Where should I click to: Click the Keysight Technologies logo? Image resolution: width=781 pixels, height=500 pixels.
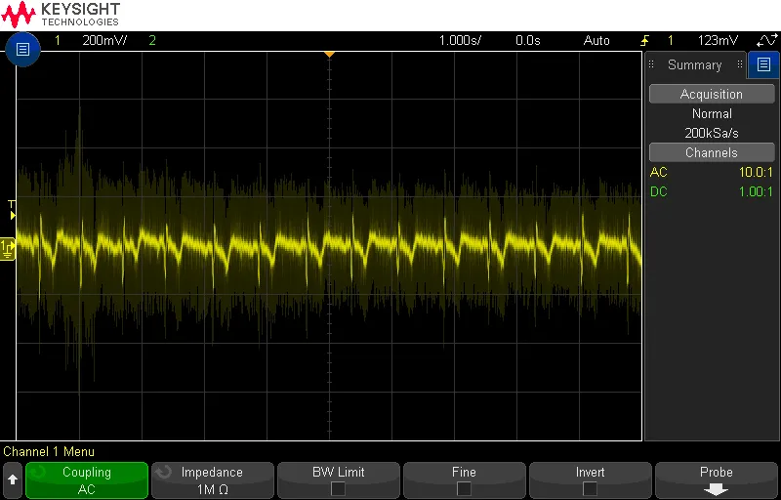pos(61,15)
